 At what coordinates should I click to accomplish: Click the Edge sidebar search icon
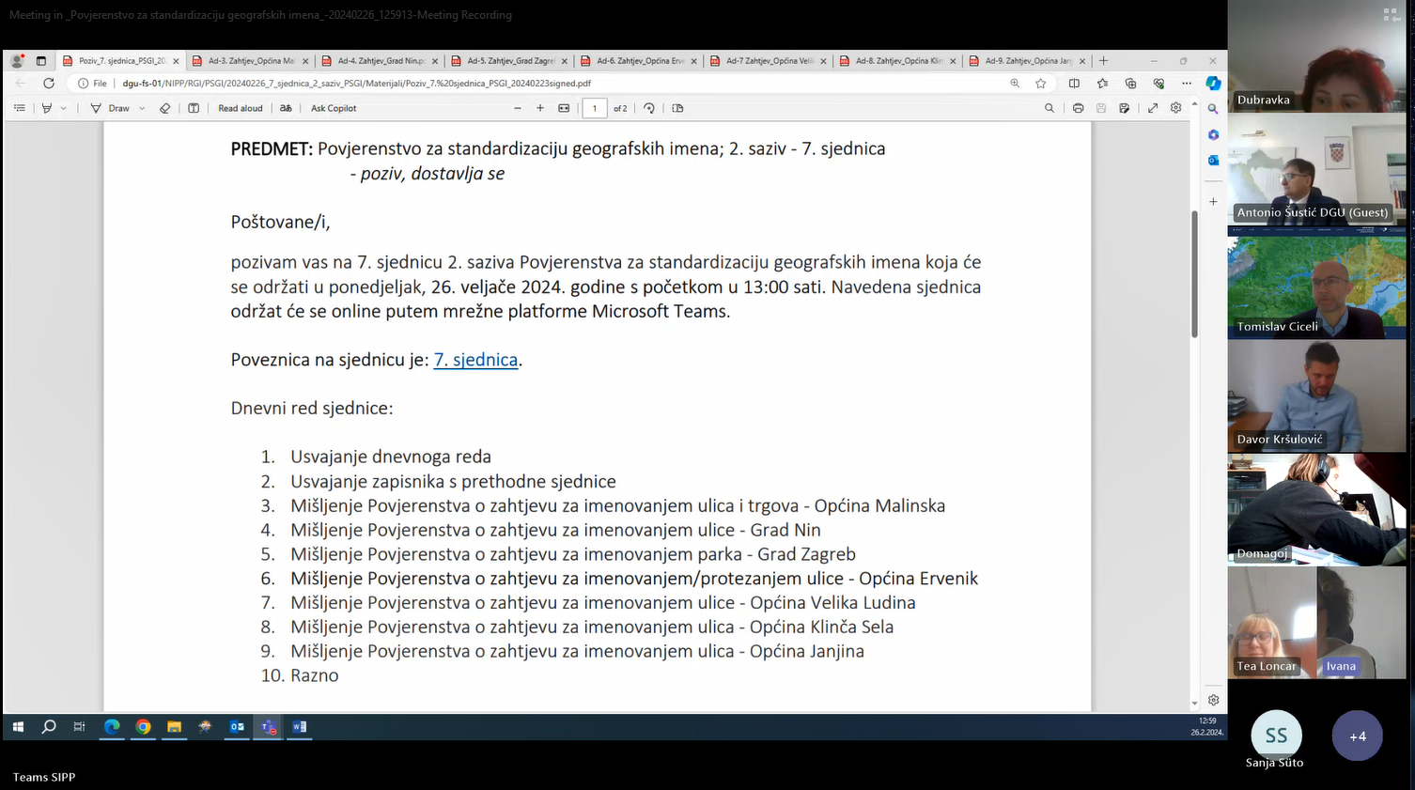click(x=1213, y=109)
